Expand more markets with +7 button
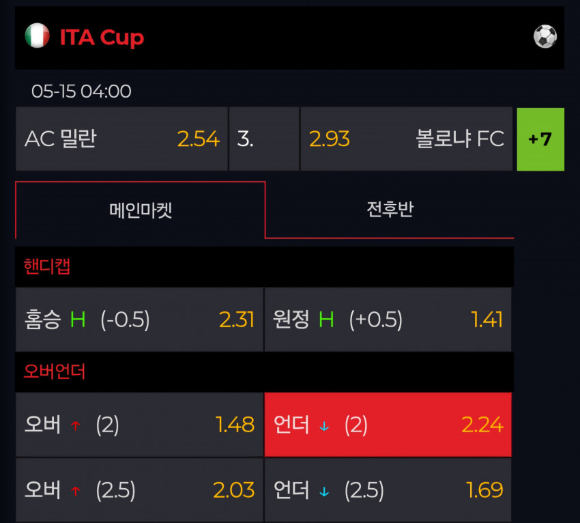This screenshot has height=523, width=580. click(540, 139)
